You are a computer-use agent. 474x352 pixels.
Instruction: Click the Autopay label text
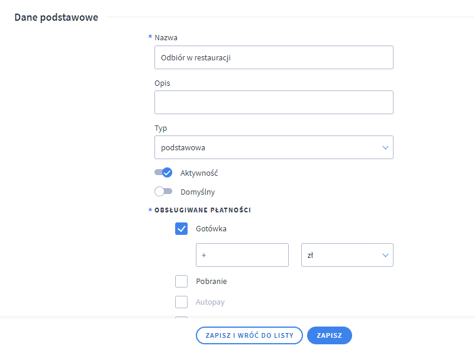point(210,302)
